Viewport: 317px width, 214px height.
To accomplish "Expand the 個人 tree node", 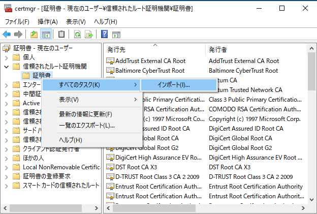I will 7,58.
